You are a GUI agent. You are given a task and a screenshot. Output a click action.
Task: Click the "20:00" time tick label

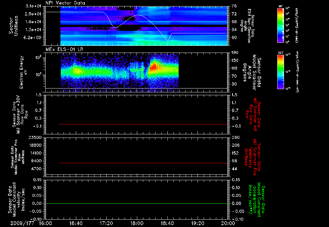[228, 223]
